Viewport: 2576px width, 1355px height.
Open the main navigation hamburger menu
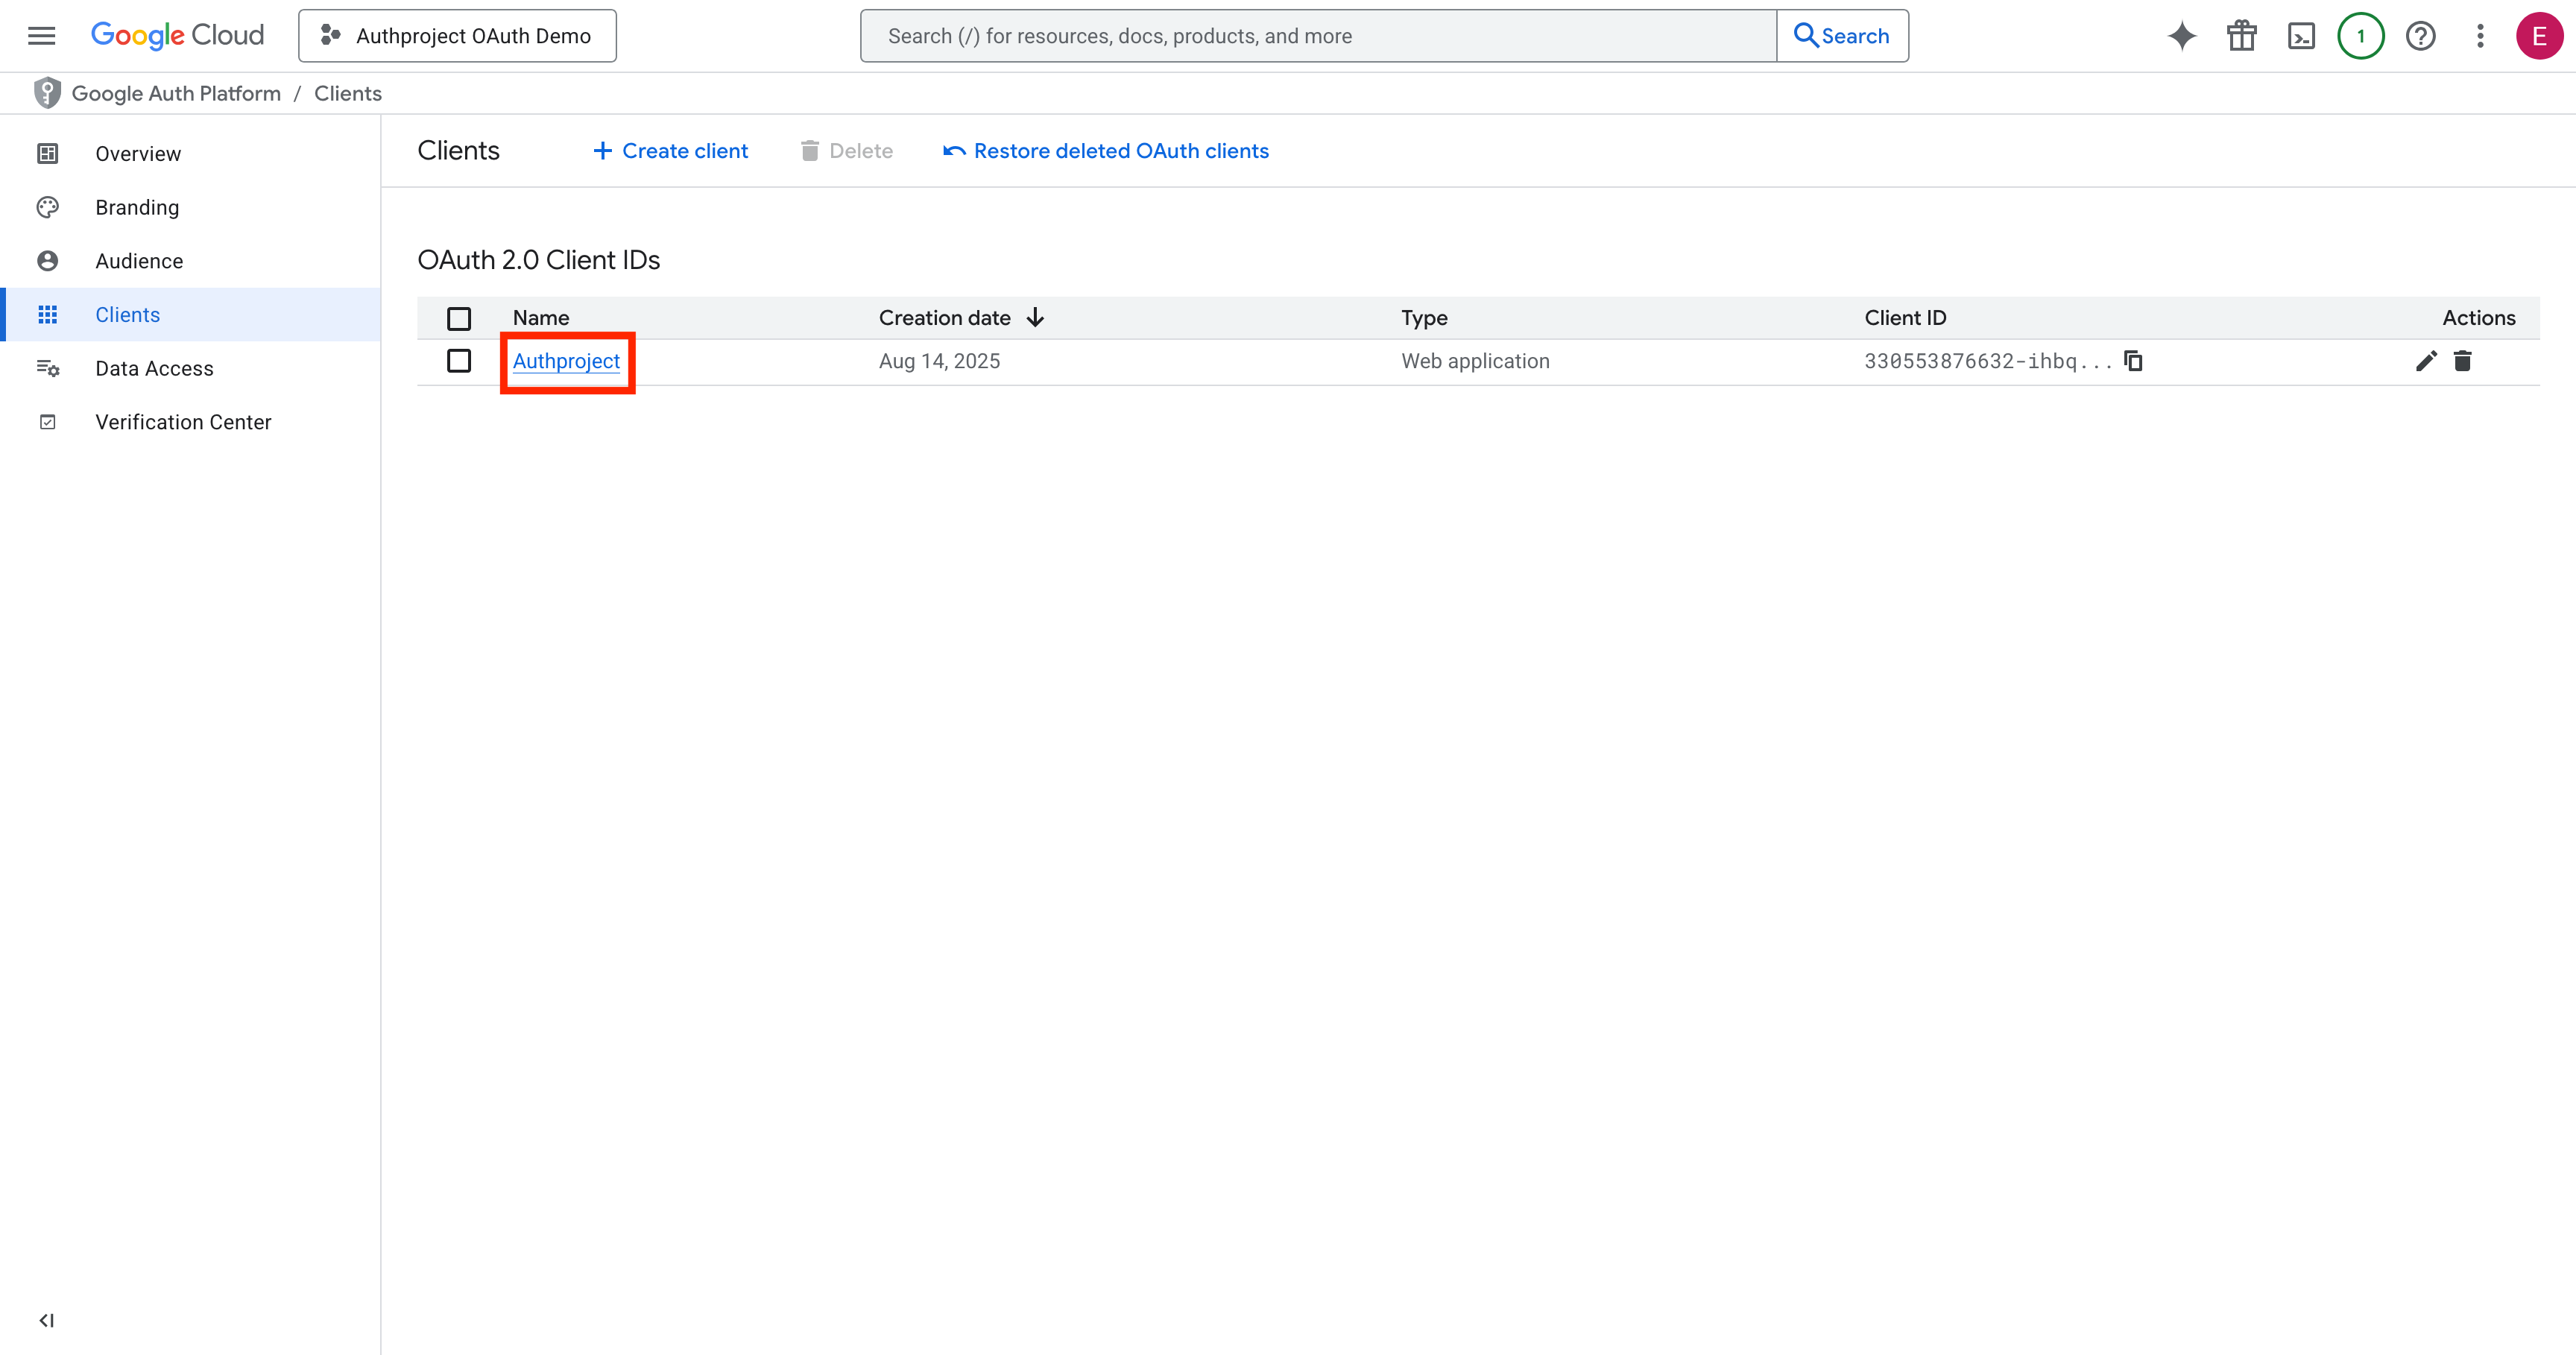pos(41,36)
